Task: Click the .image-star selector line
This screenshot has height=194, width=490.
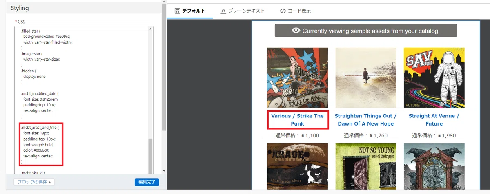Action: [31, 53]
